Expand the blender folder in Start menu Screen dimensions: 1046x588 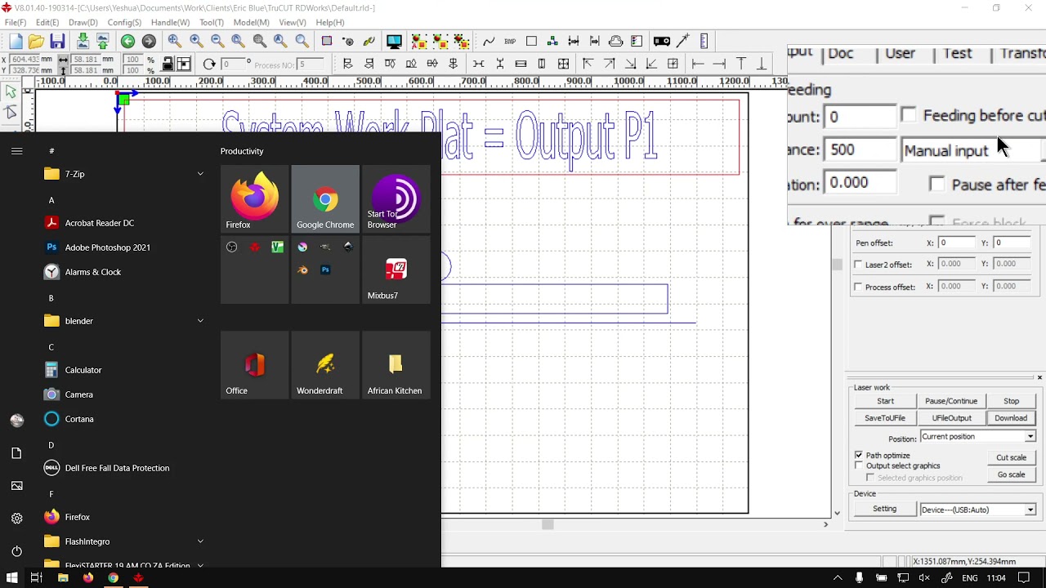click(x=200, y=321)
